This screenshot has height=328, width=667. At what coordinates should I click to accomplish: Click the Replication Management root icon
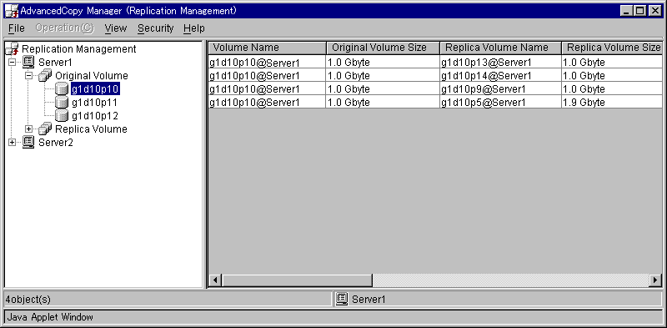coord(12,49)
